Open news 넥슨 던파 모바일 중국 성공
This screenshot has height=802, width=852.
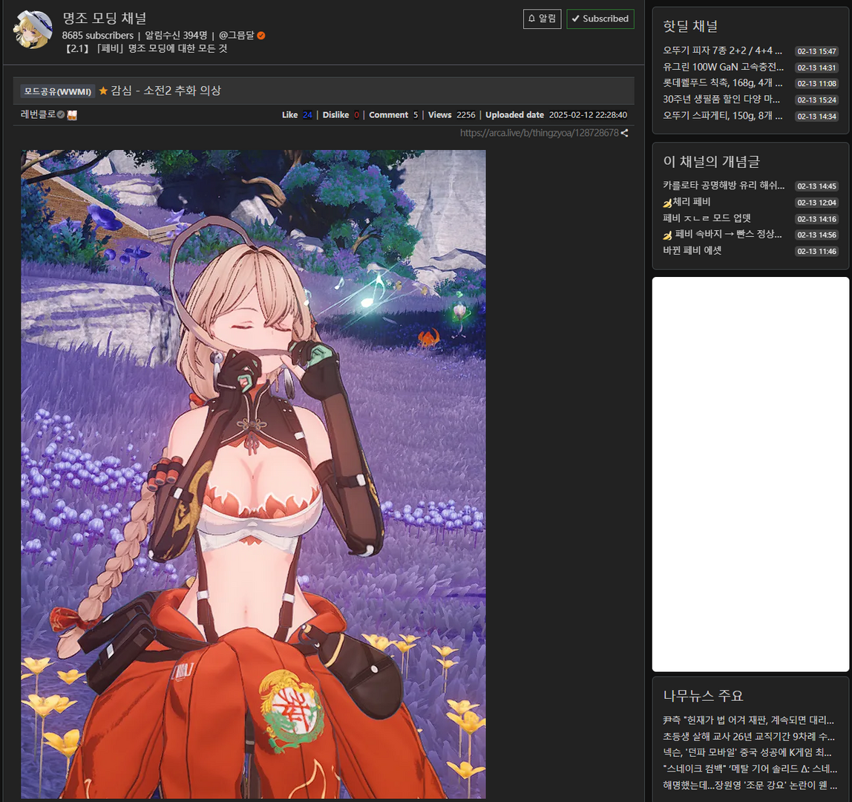(747, 752)
